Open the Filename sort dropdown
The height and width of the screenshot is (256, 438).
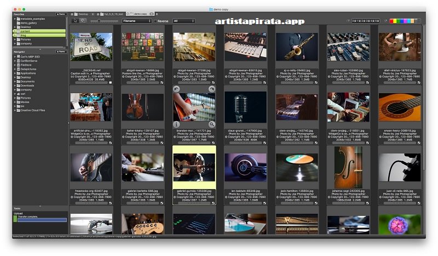(137, 21)
